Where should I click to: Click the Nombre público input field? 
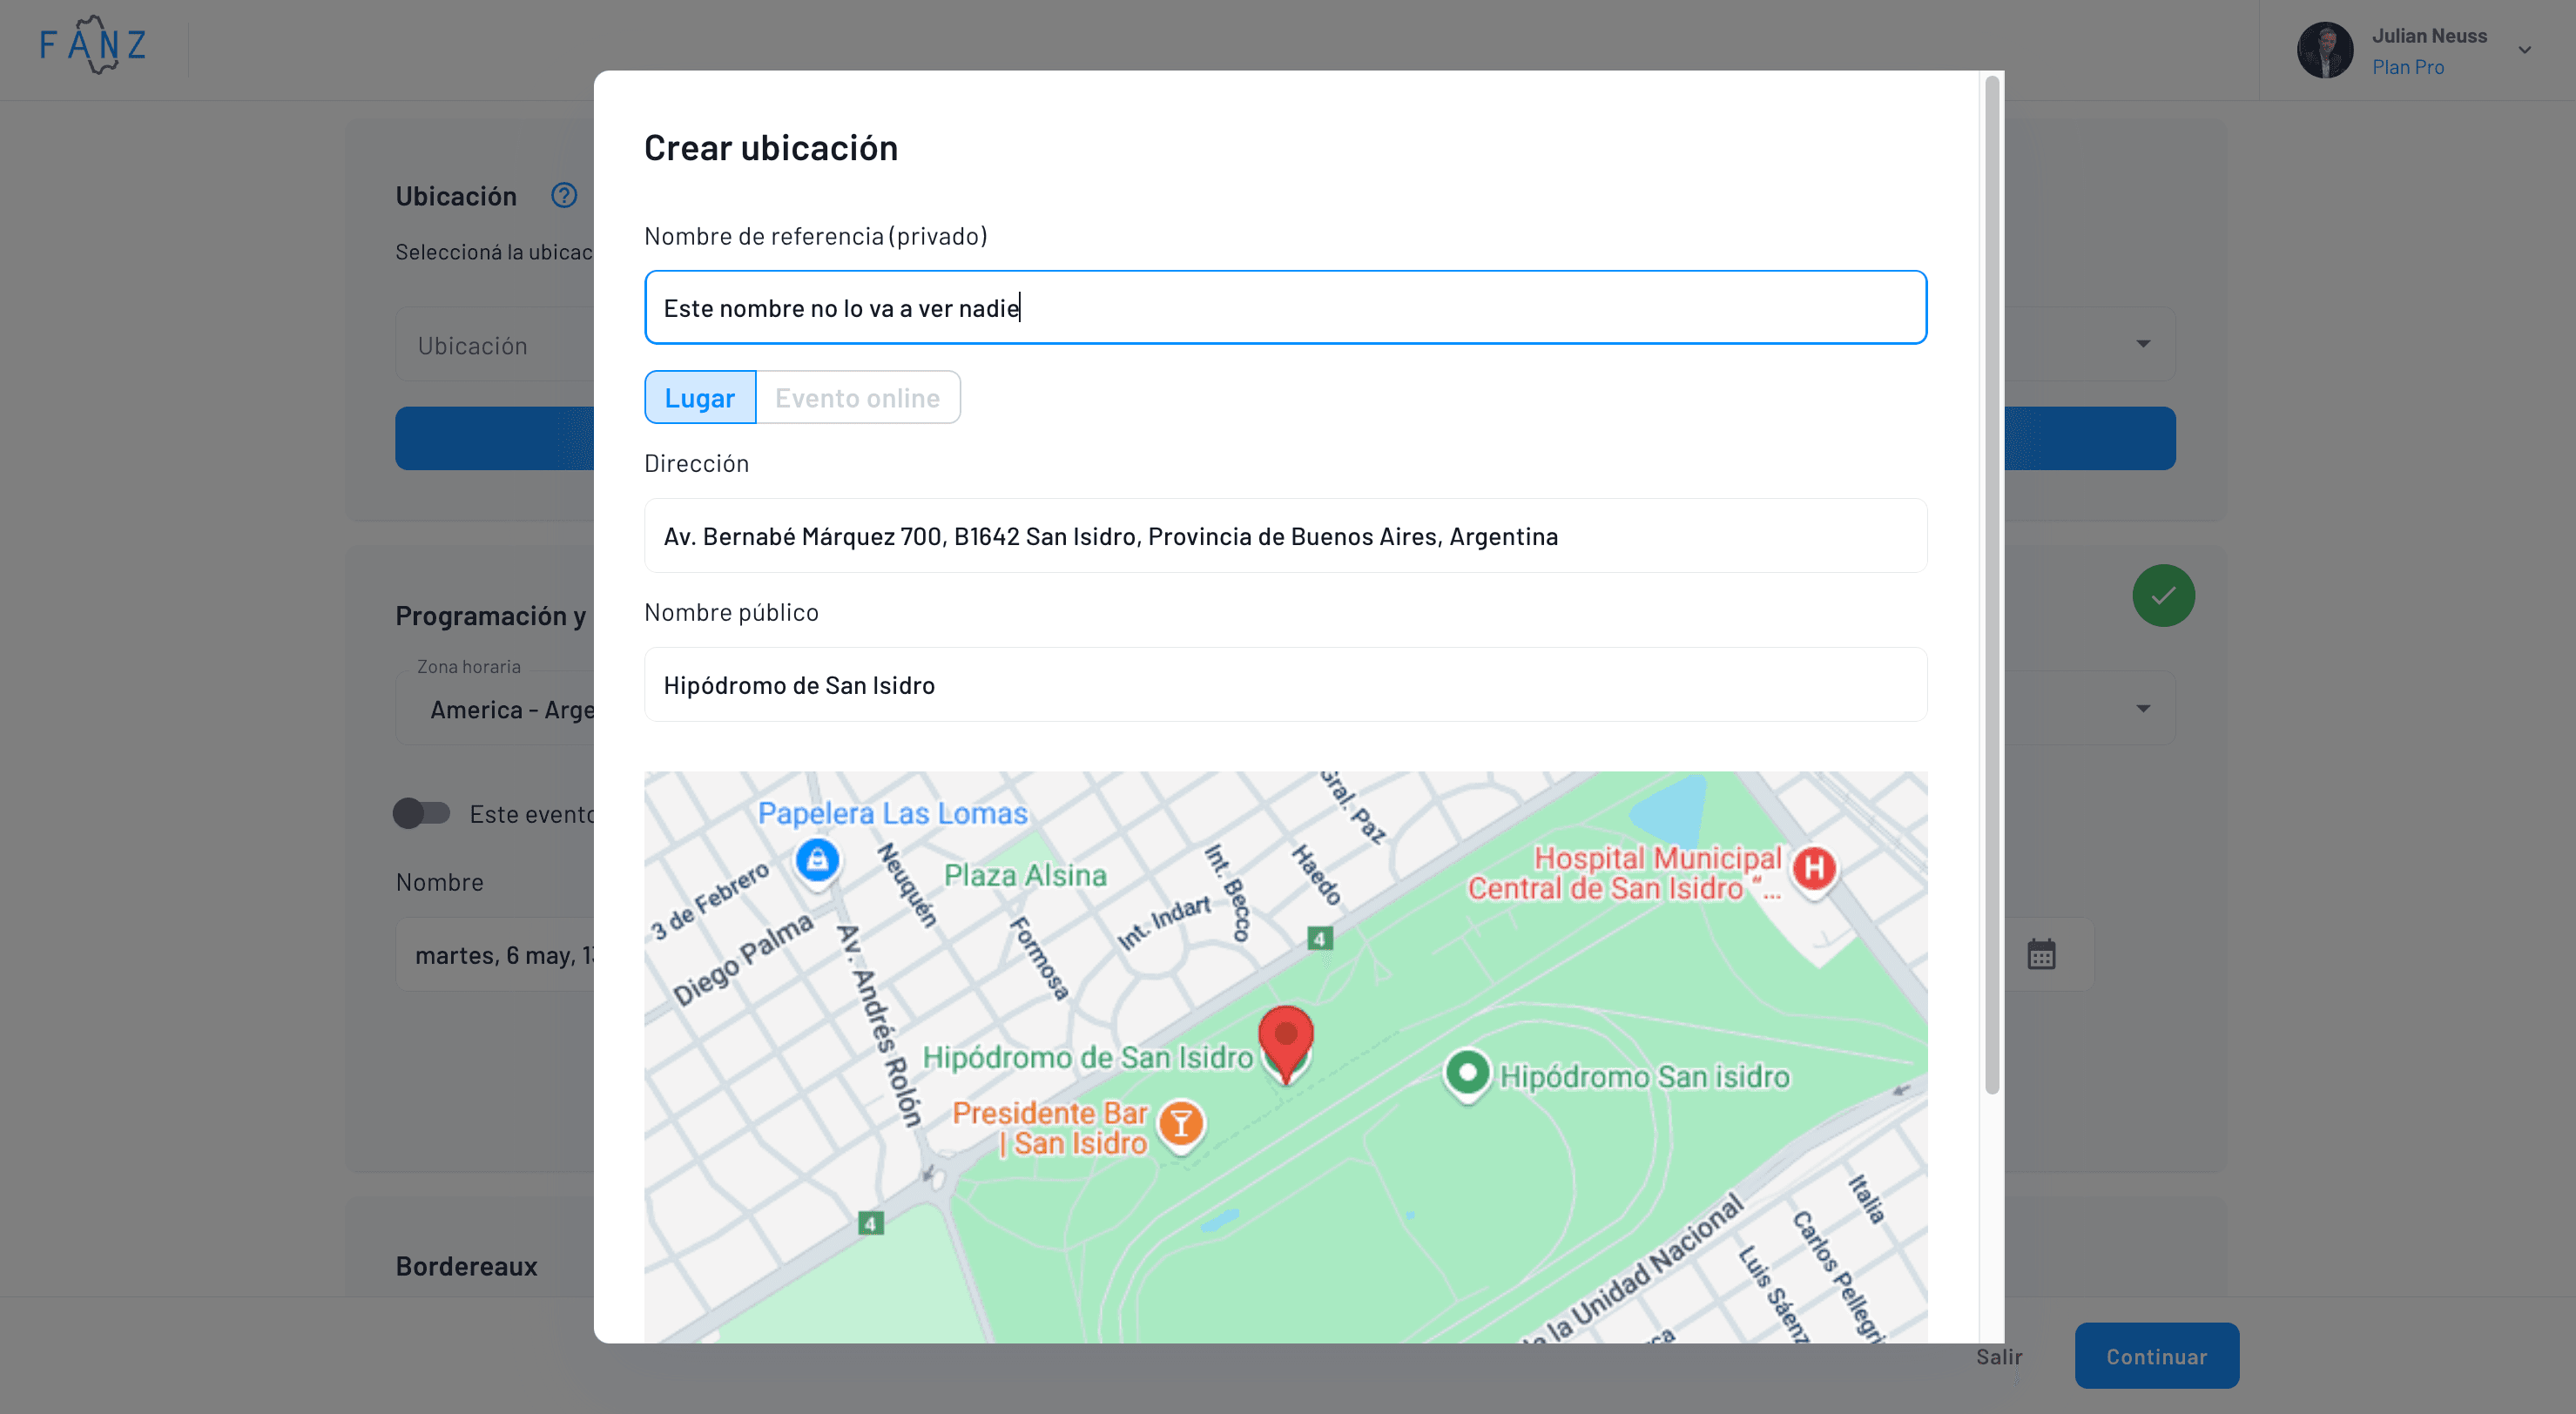pos(1285,684)
